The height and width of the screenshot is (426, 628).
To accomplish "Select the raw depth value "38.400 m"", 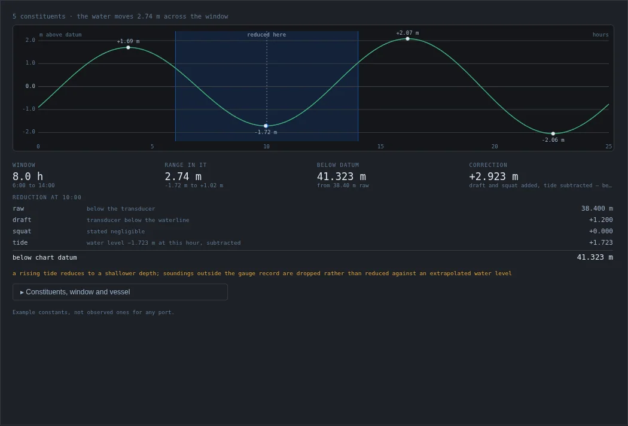I will (x=597, y=208).
